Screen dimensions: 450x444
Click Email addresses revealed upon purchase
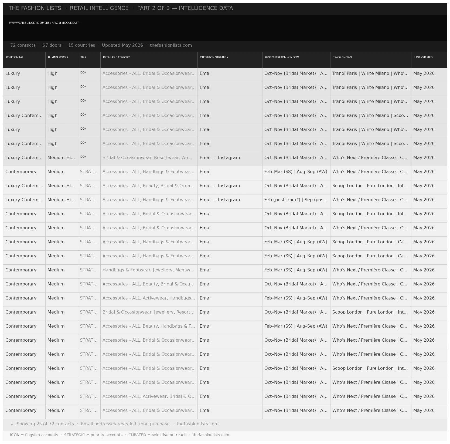(x=125, y=424)
